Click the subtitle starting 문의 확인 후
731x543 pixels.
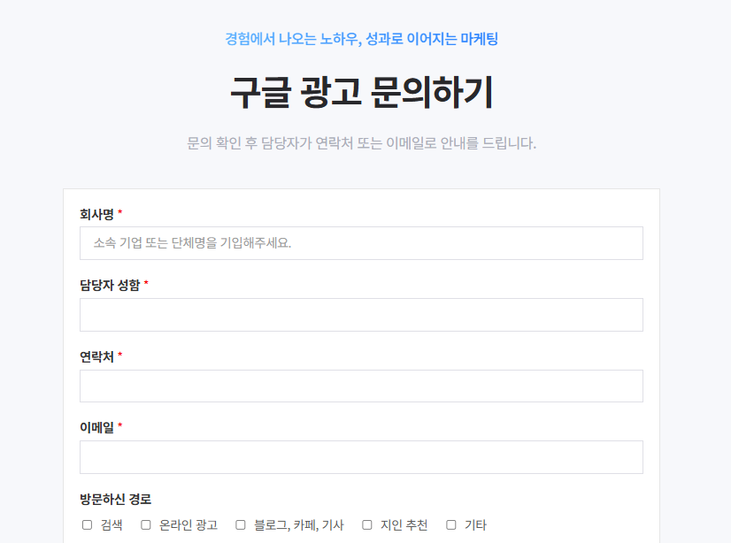(x=362, y=143)
